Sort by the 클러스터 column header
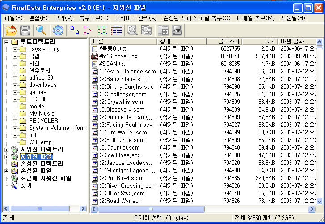325x224 pixels. coord(224,41)
